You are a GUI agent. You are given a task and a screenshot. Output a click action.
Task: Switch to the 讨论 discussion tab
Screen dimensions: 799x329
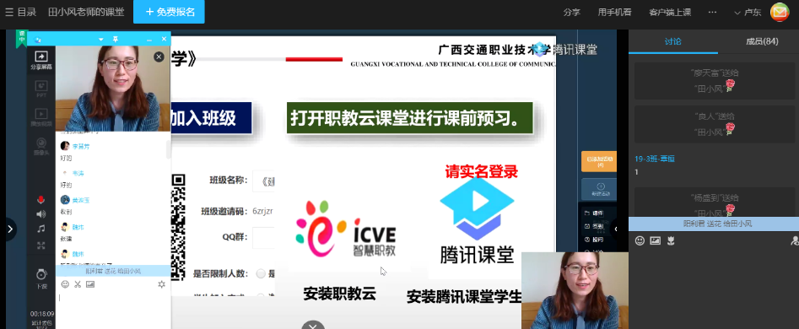(672, 42)
